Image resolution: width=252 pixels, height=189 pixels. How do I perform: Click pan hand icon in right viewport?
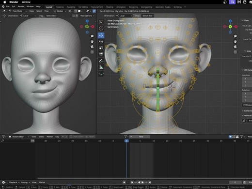[x=235, y=42]
